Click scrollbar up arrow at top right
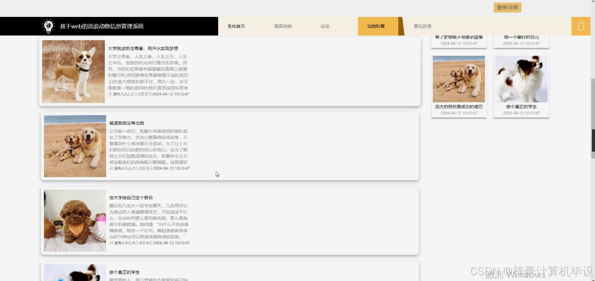The width and height of the screenshot is (595, 281). coord(593,2)
